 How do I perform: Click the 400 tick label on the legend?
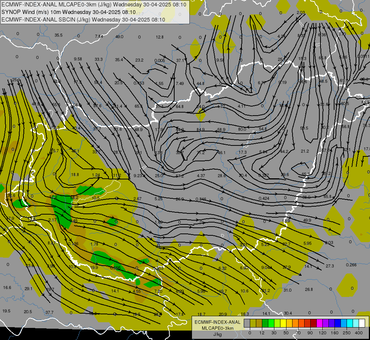tap(359, 333)
